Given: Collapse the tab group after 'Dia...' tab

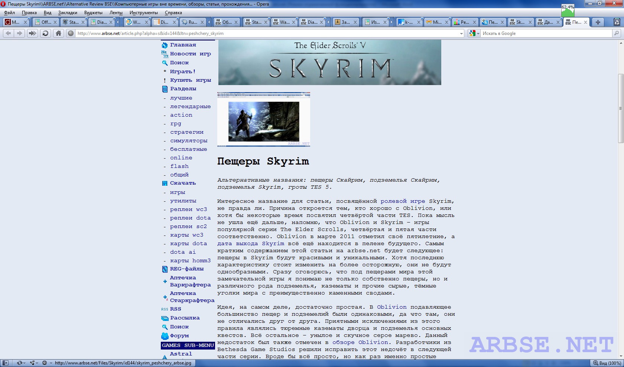Looking at the screenshot, I should pyautogui.click(x=118, y=22).
